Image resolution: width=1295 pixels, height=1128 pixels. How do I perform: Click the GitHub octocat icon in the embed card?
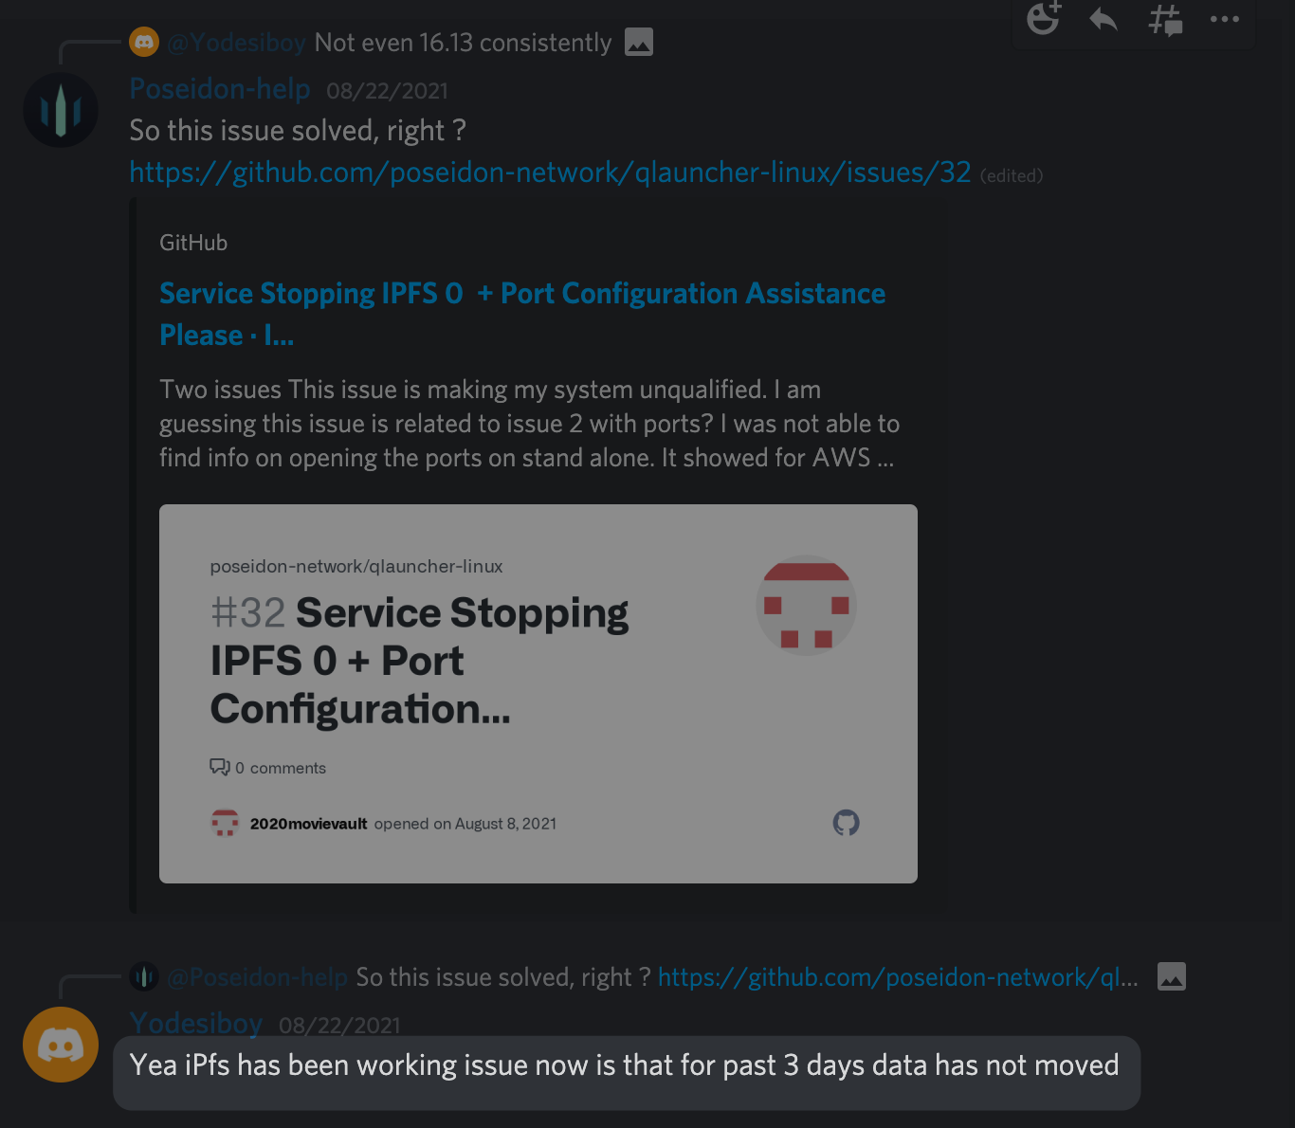pyautogui.click(x=847, y=823)
